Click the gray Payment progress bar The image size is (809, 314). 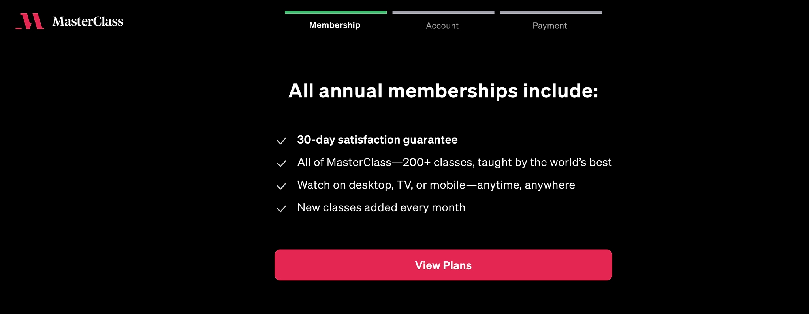click(551, 12)
